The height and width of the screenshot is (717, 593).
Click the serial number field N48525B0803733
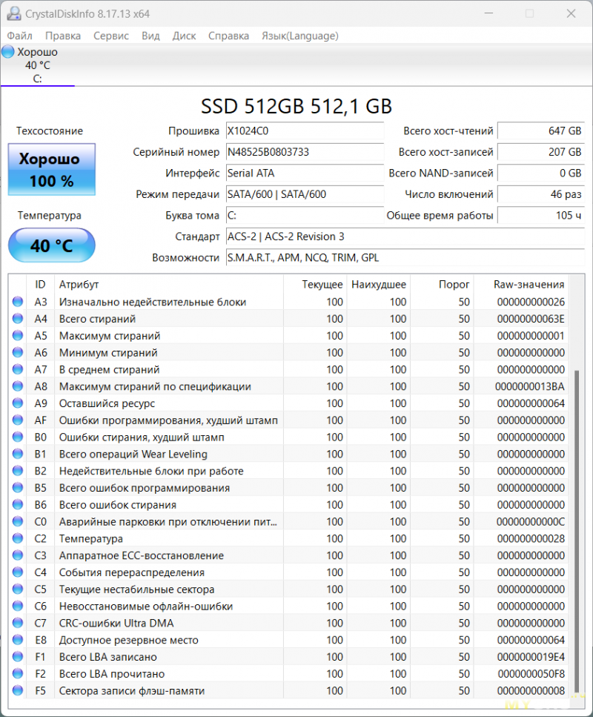[x=305, y=152]
